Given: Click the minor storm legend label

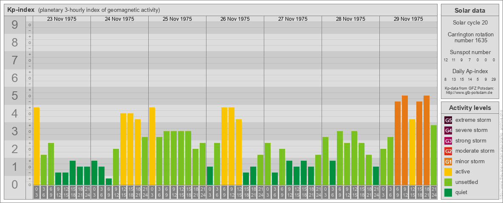Looking at the screenshot, I should (x=470, y=161).
